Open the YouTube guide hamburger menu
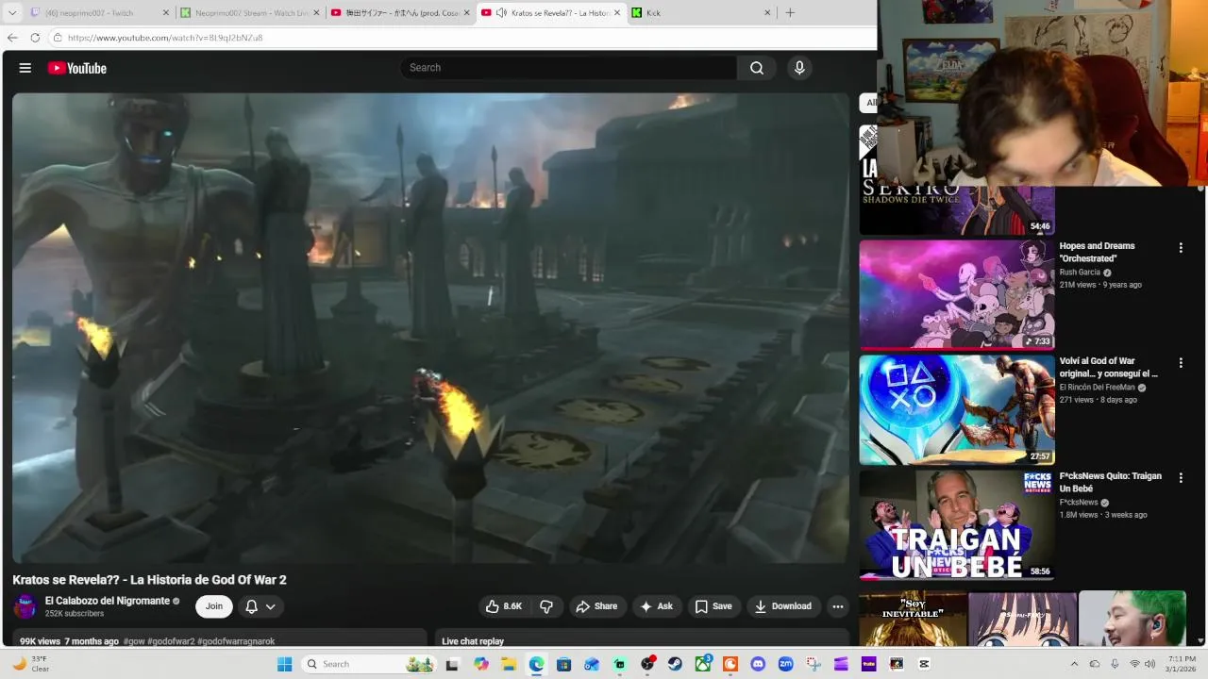This screenshot has width=1208, height=679. [x=25, y=68]
